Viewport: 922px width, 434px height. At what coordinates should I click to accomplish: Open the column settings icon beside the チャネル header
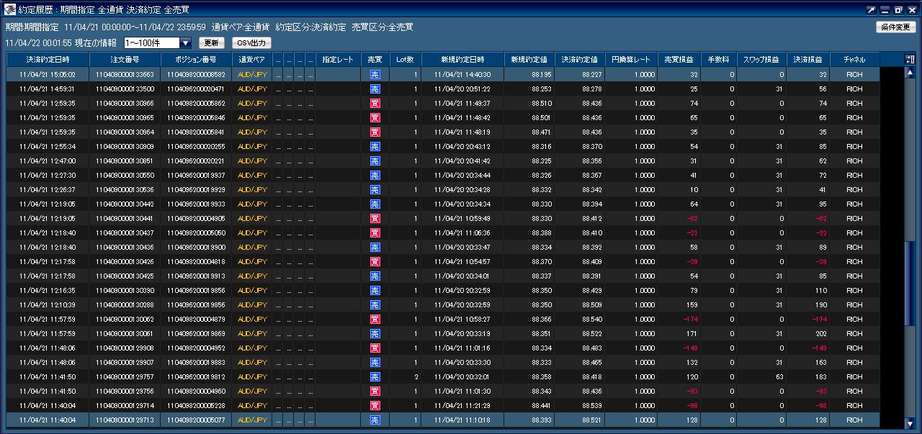(x=910, y=60)
